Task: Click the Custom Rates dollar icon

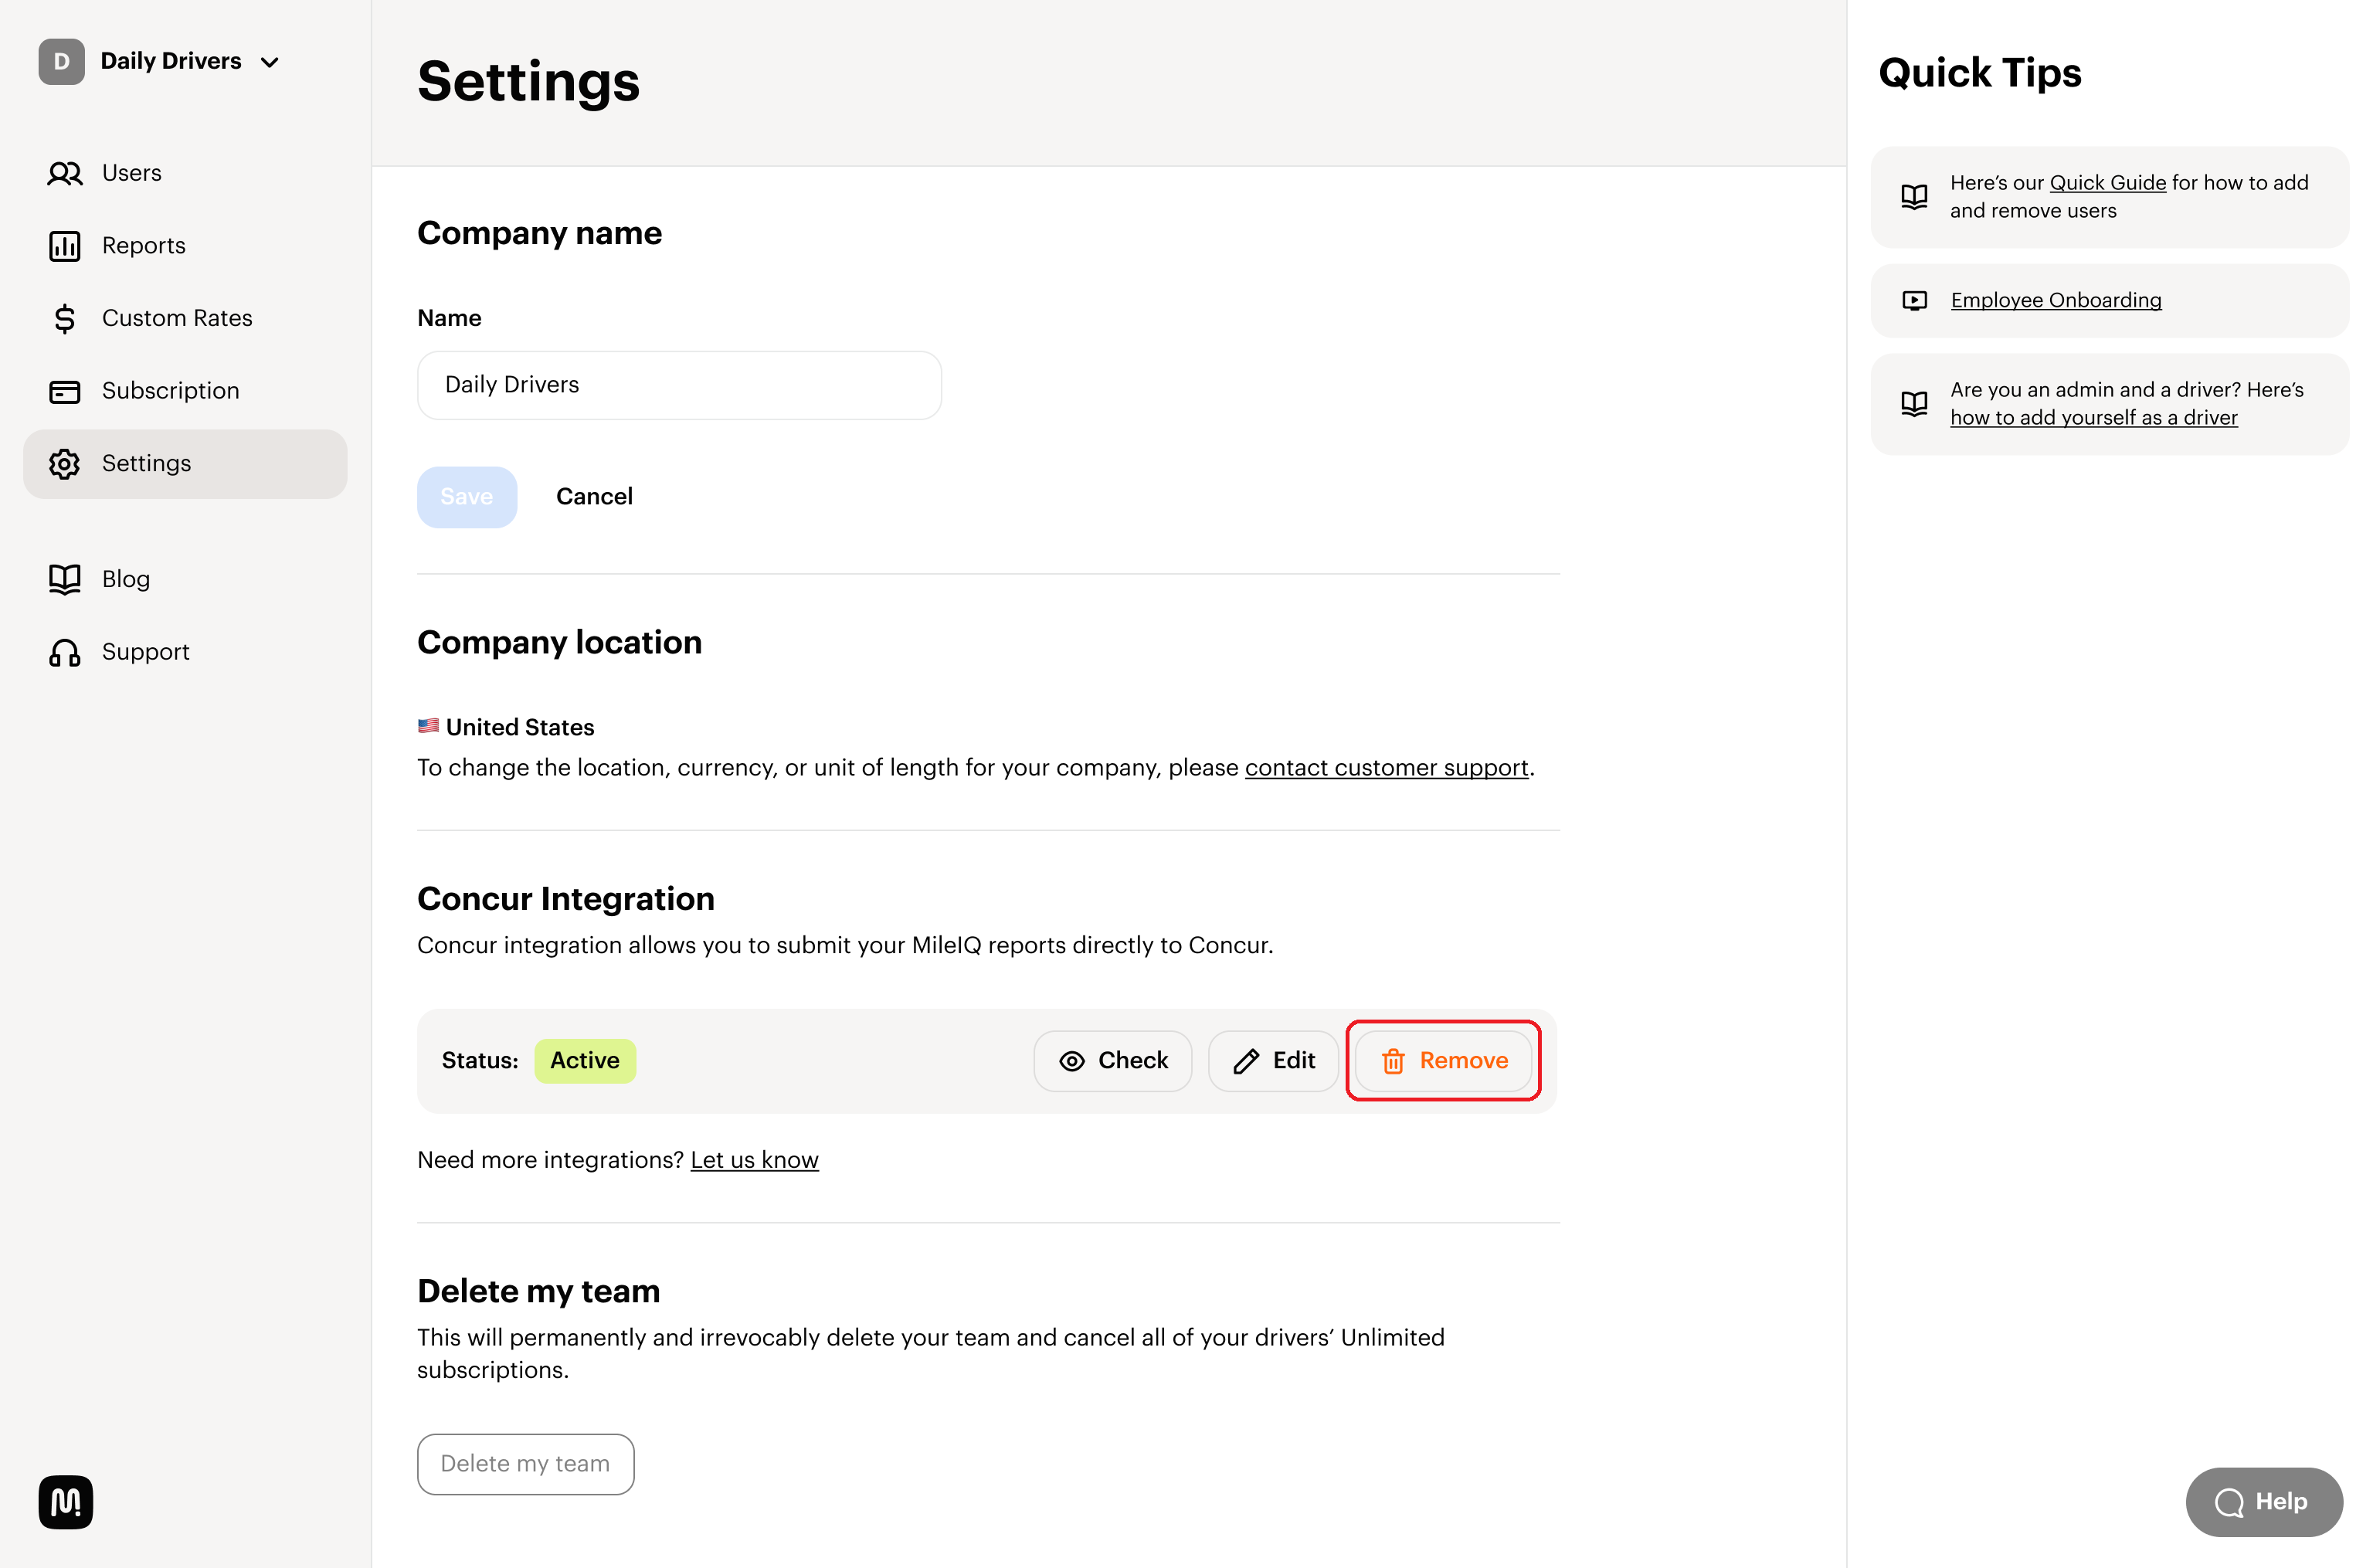Action: click(64, 318)
